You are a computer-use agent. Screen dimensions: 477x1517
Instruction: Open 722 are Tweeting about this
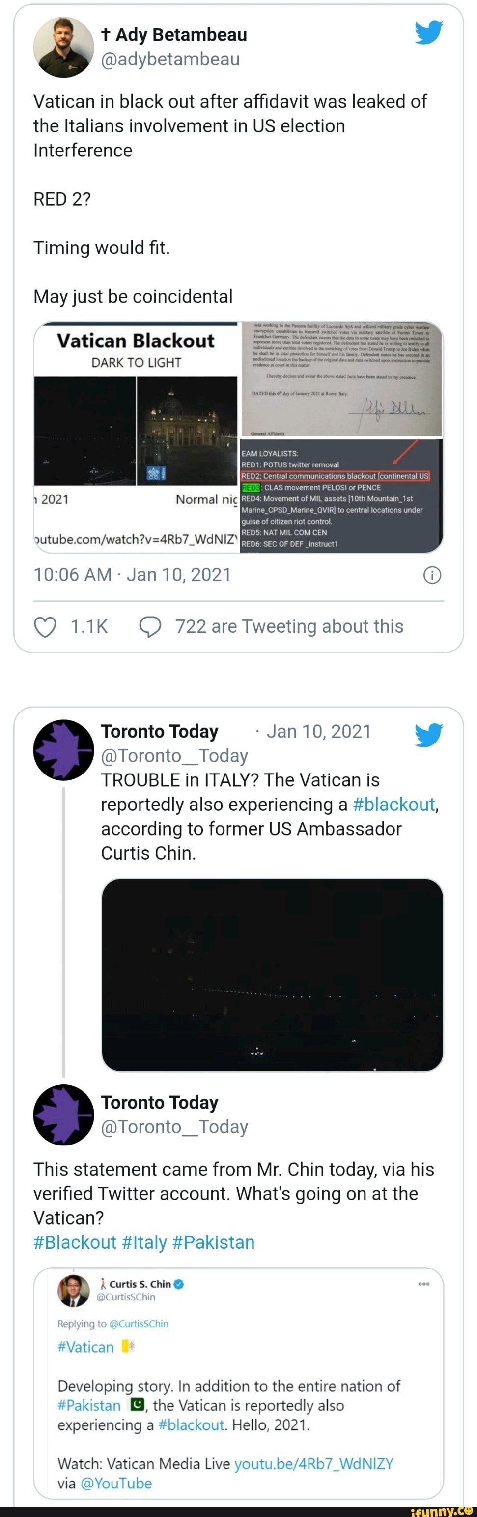(289, 626)
